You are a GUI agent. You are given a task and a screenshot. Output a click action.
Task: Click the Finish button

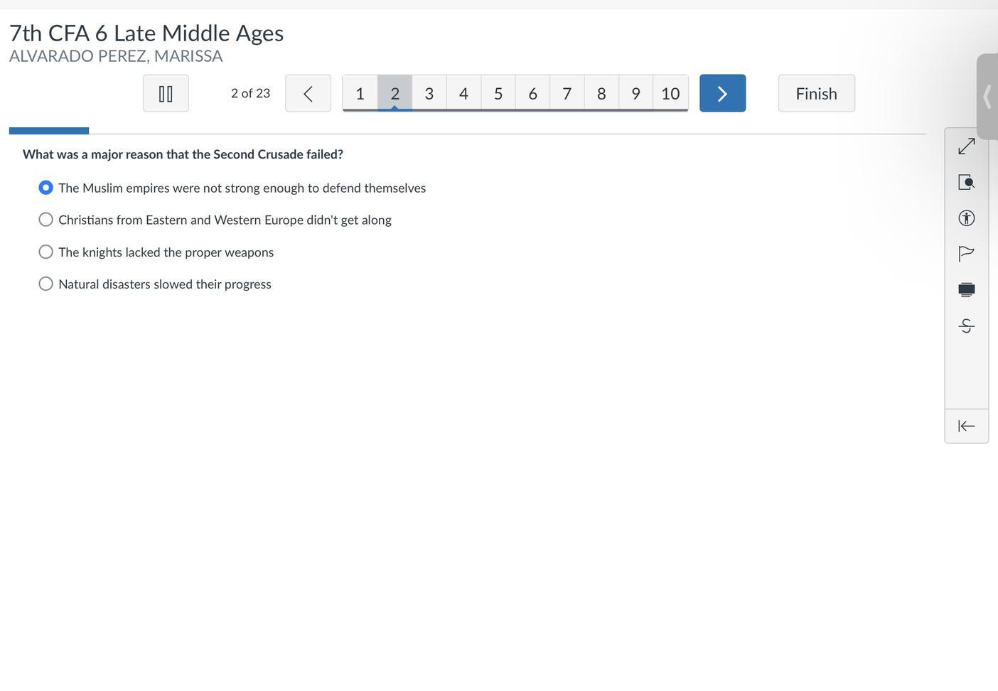(816, 93)
